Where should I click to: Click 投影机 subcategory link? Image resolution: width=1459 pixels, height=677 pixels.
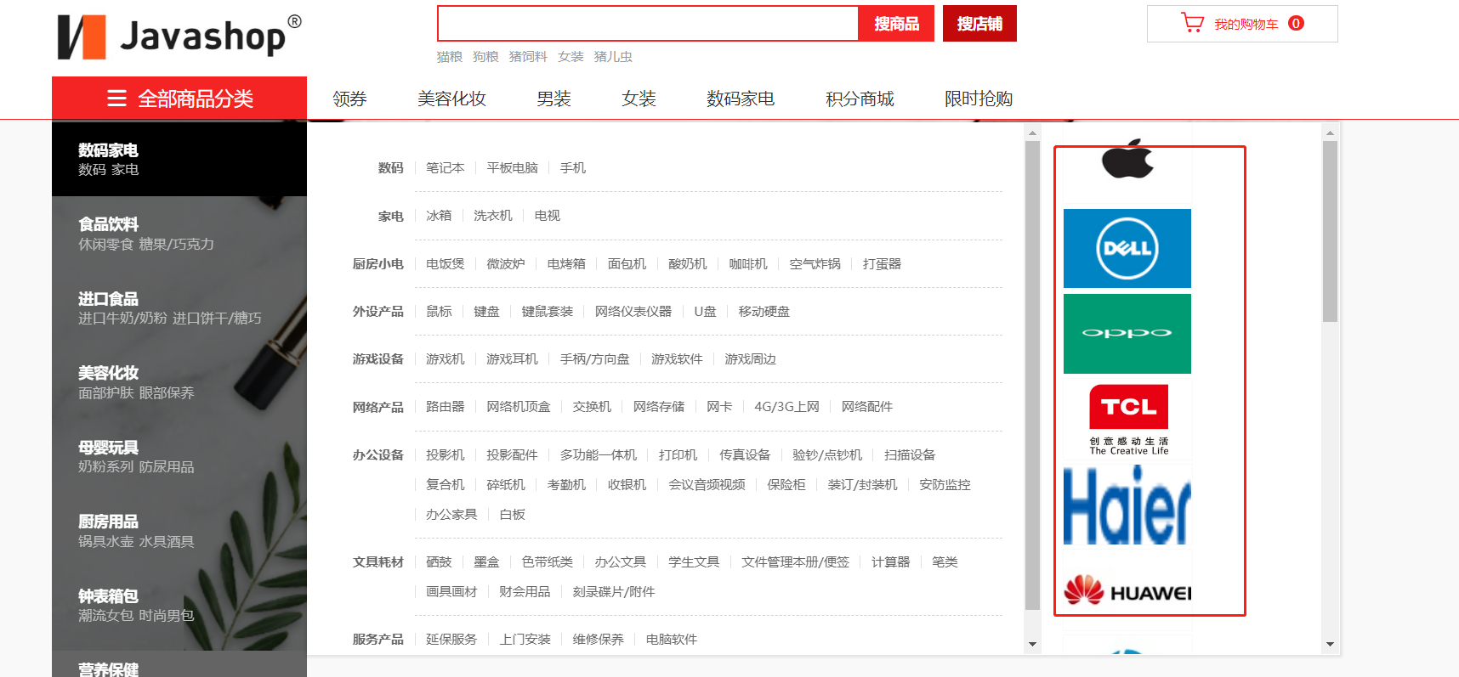446,455
